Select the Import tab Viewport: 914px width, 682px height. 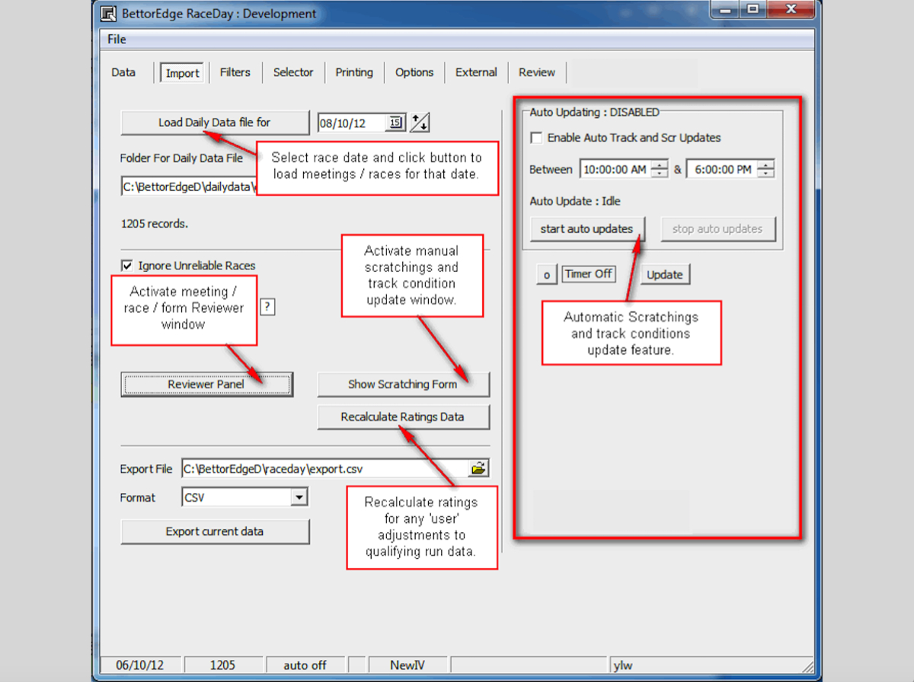[x=182, y=73]
